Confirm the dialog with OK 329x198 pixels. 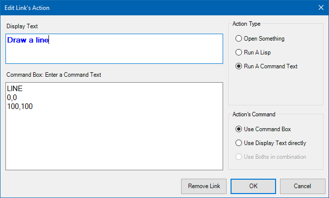(x=253, y=186)
